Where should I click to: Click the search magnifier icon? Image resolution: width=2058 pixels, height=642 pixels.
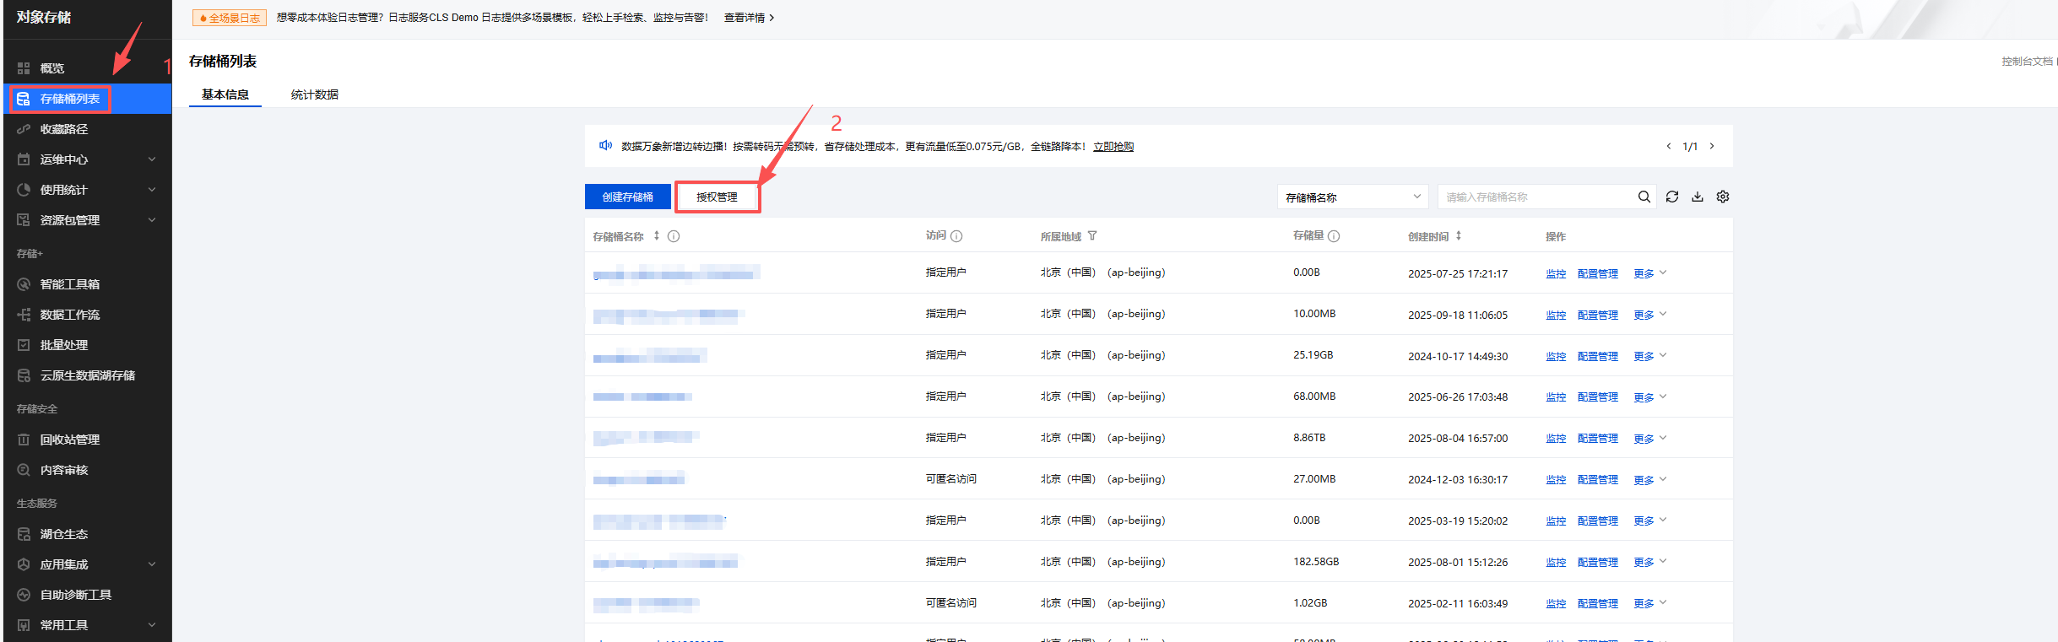click(1644, 197)
